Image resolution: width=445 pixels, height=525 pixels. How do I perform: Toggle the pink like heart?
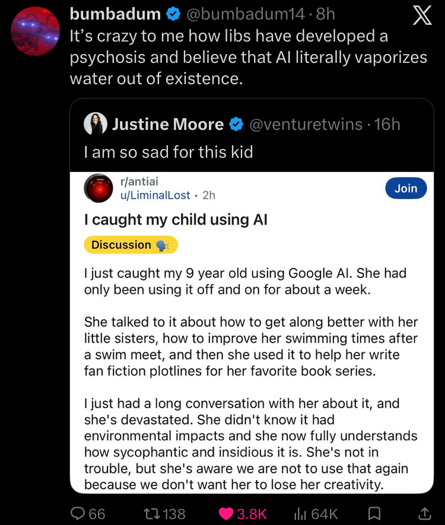[226, 513]
